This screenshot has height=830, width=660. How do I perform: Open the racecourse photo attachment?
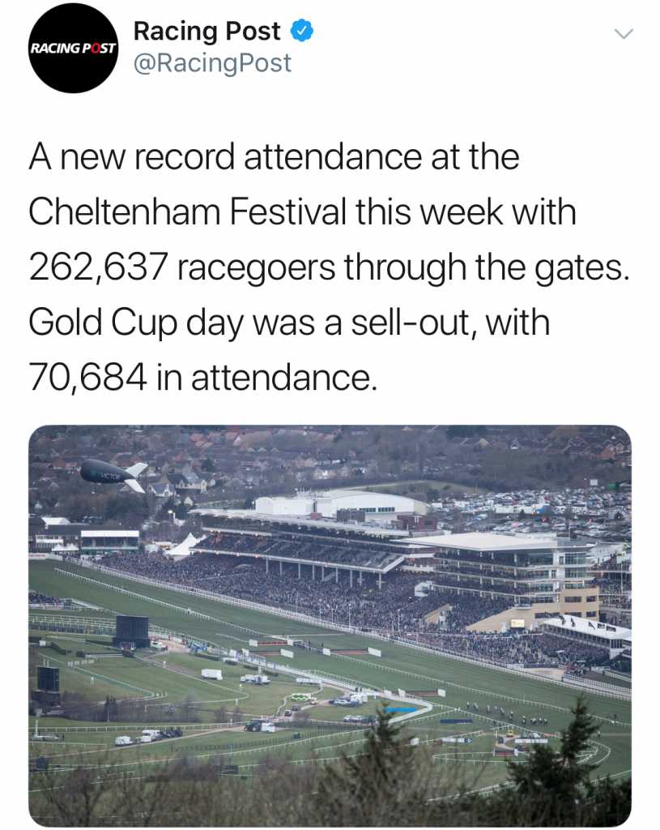330,624
